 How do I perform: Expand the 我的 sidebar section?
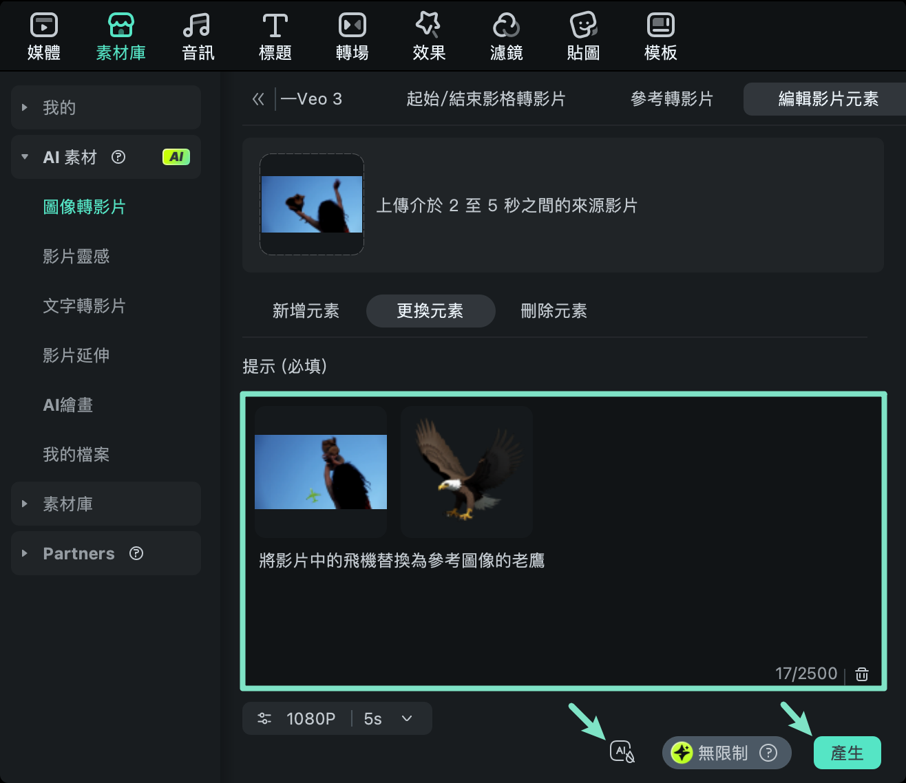[x=25, y=107]
